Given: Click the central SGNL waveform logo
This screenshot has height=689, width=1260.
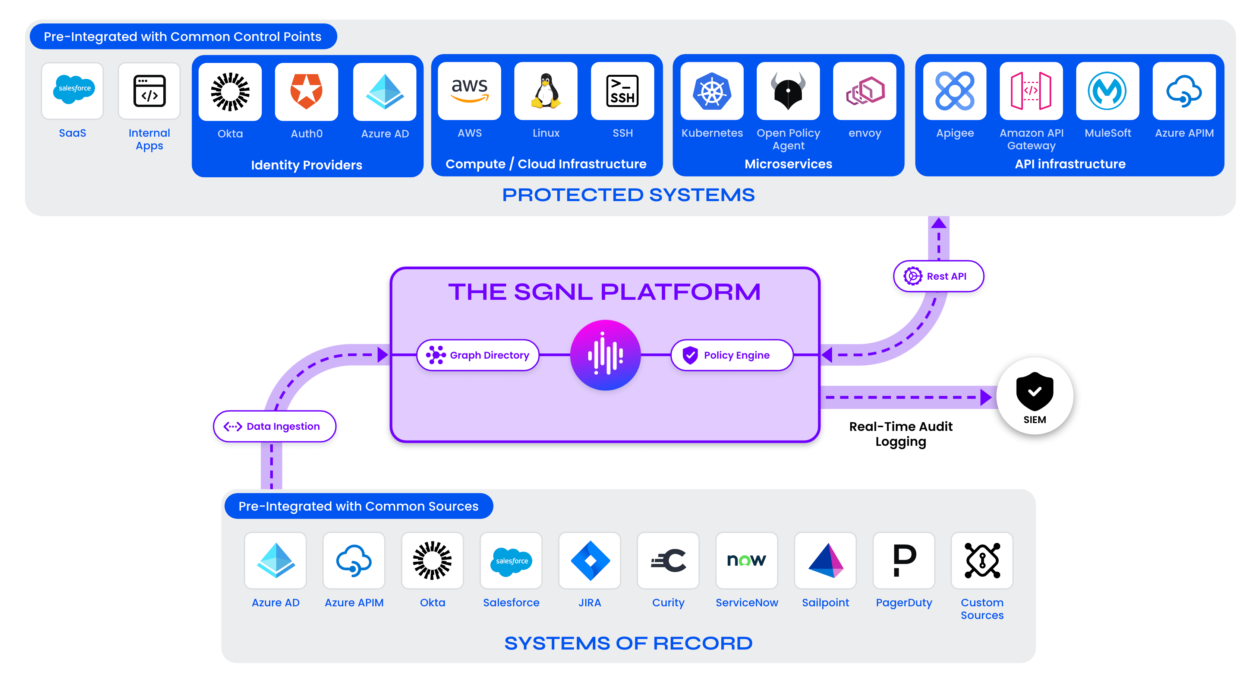Looking at the screenshot, I should pos(605,355).
